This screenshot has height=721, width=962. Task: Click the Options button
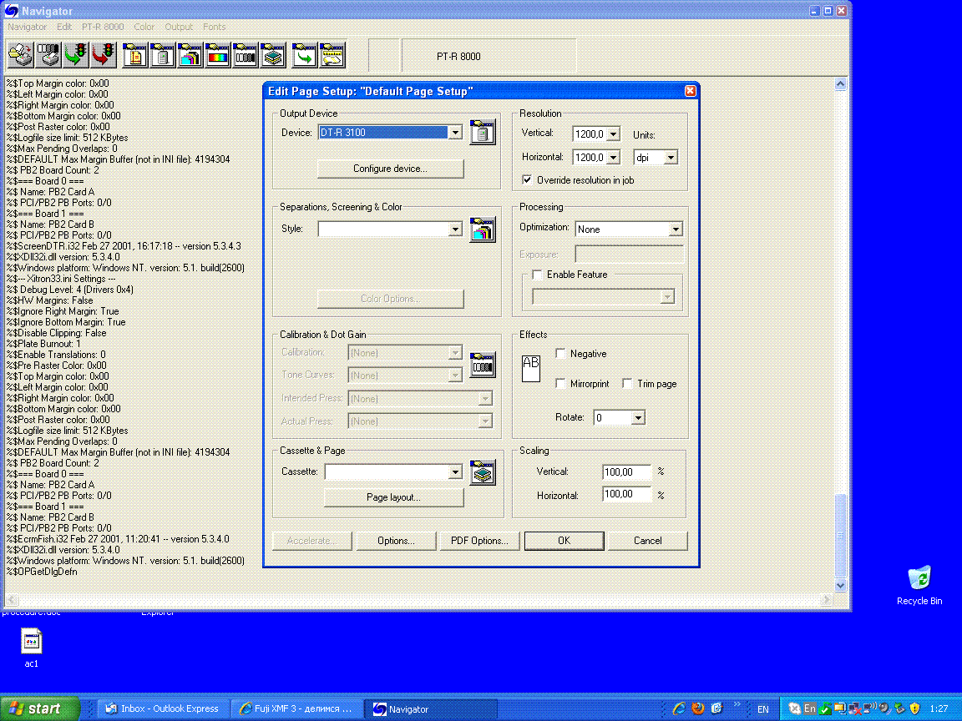396,541
